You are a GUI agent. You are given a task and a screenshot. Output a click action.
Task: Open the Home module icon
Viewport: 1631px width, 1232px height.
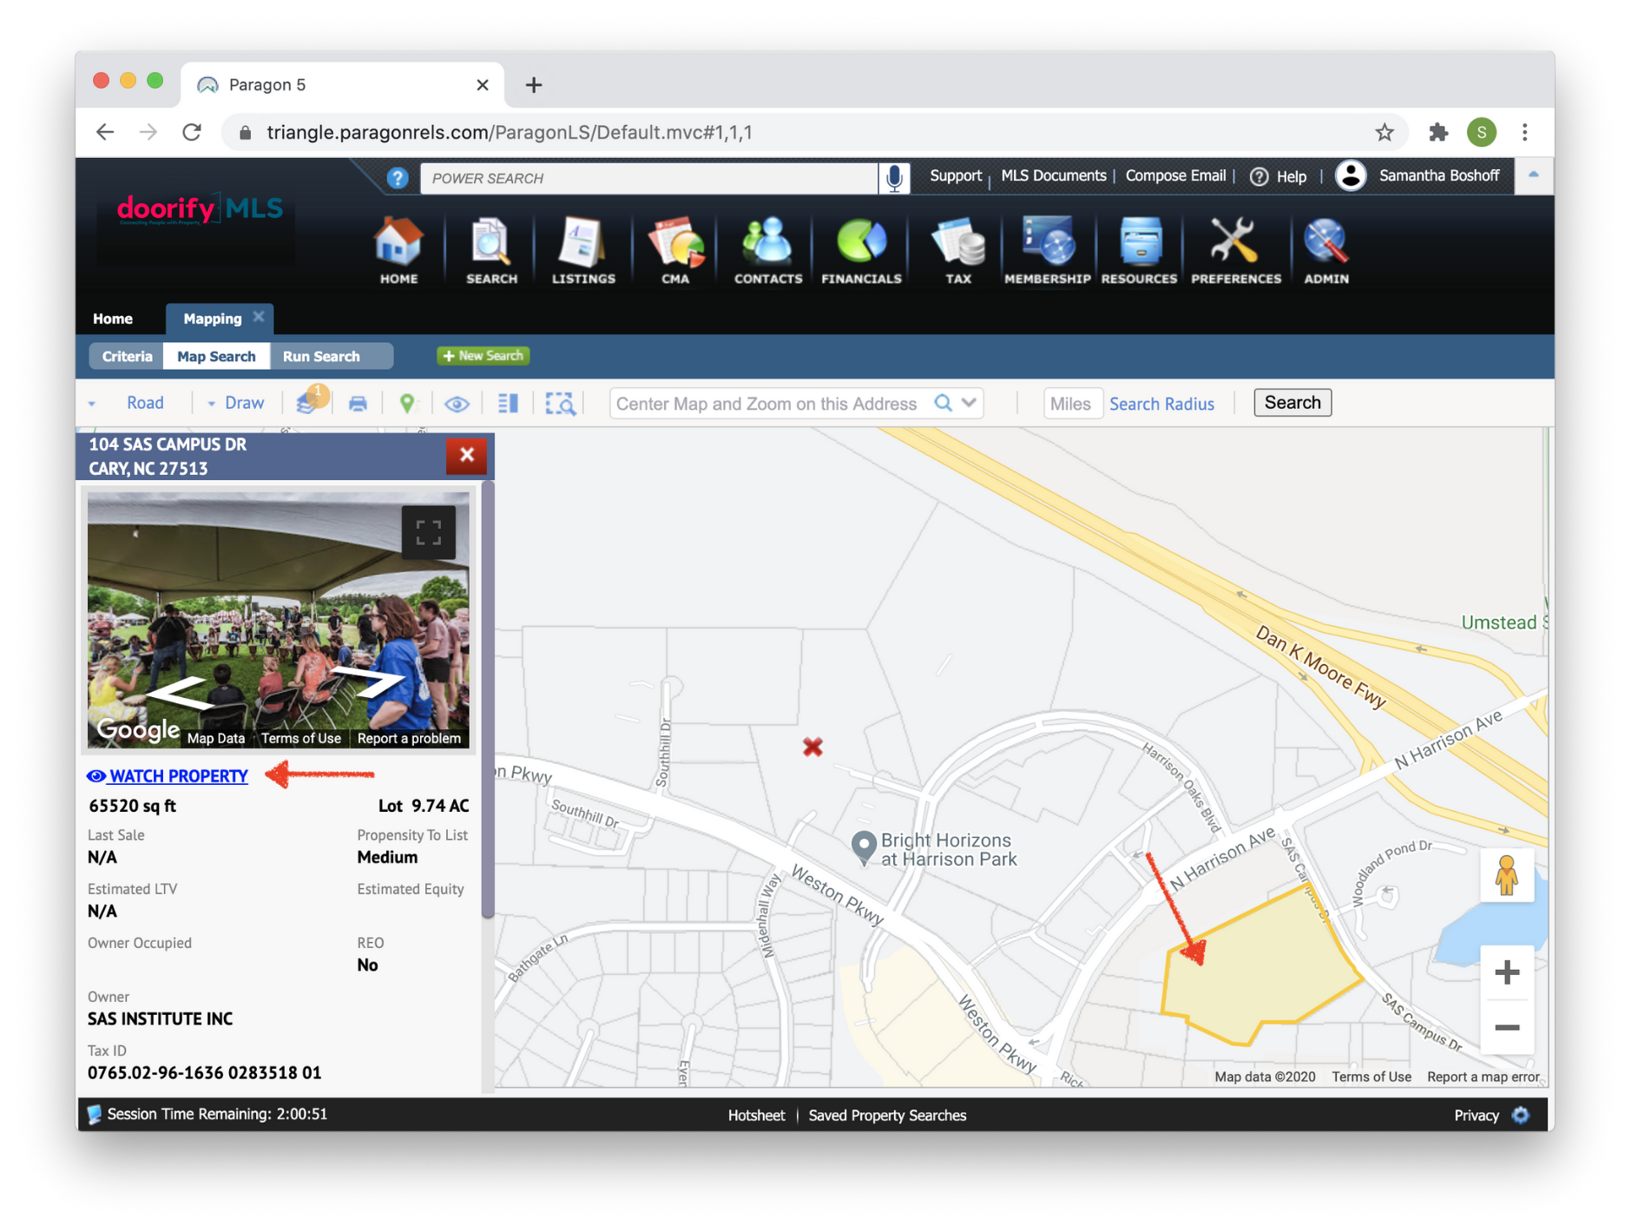click(398, 250)
